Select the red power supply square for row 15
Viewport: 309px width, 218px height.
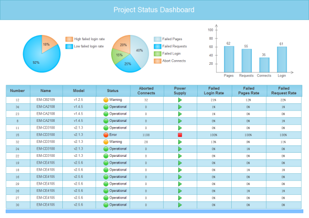[180, 135]
